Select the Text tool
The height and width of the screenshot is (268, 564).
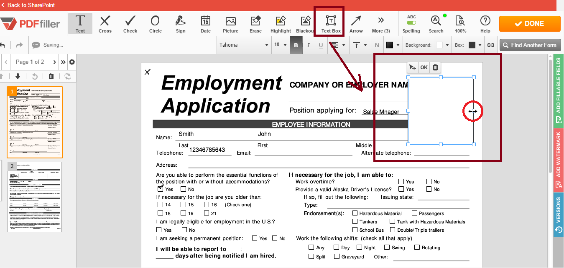coord(80,24)
